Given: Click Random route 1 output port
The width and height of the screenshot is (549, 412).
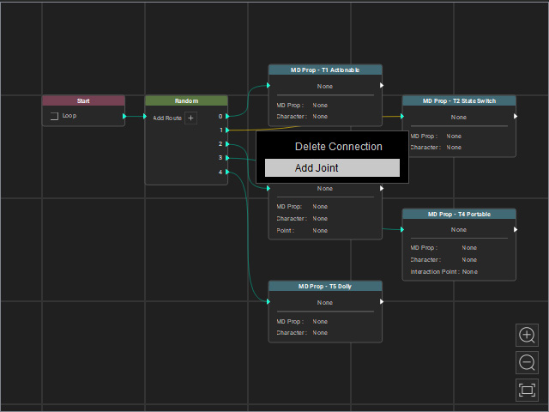Looking at the screenshot, I should [x=227, y=130].
